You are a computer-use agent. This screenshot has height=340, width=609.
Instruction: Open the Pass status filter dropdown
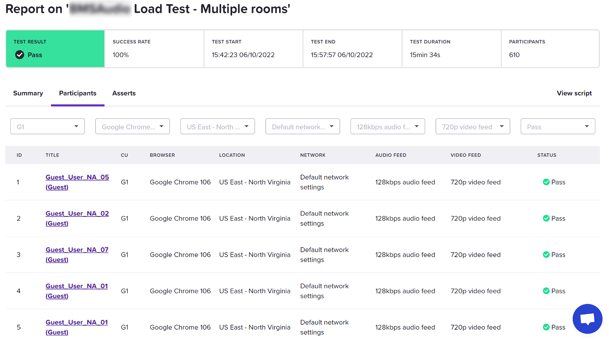[x=558, y=127]
